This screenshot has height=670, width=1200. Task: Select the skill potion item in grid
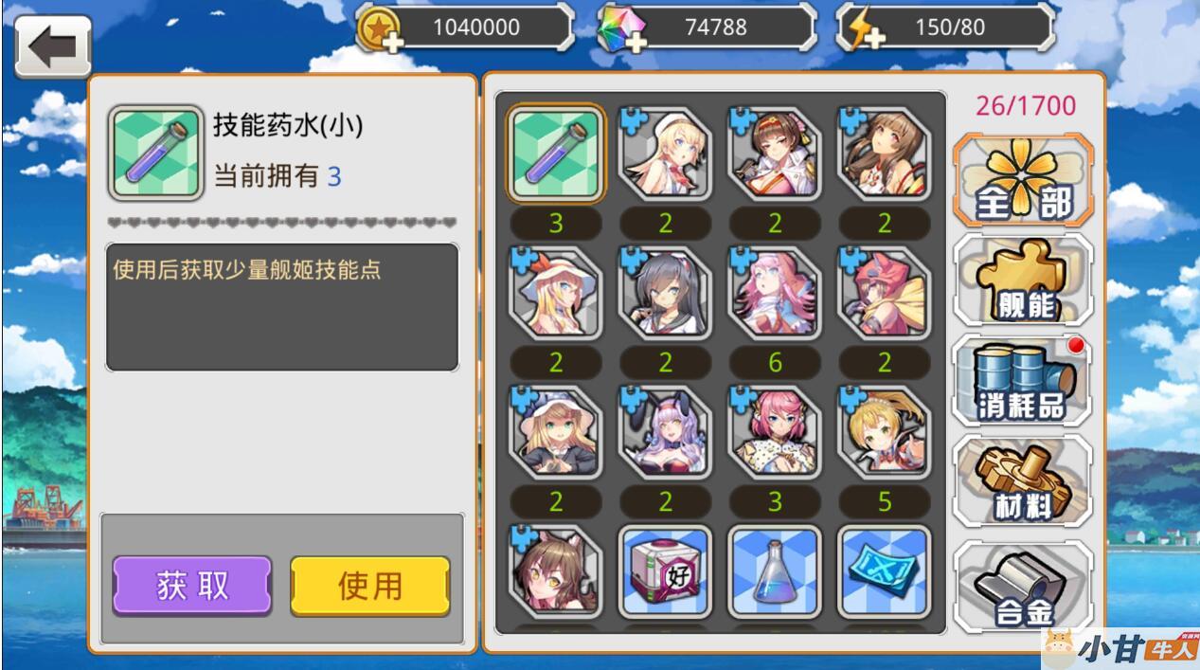556,154
